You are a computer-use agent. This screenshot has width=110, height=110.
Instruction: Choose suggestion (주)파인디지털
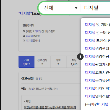tap(97, 104)
